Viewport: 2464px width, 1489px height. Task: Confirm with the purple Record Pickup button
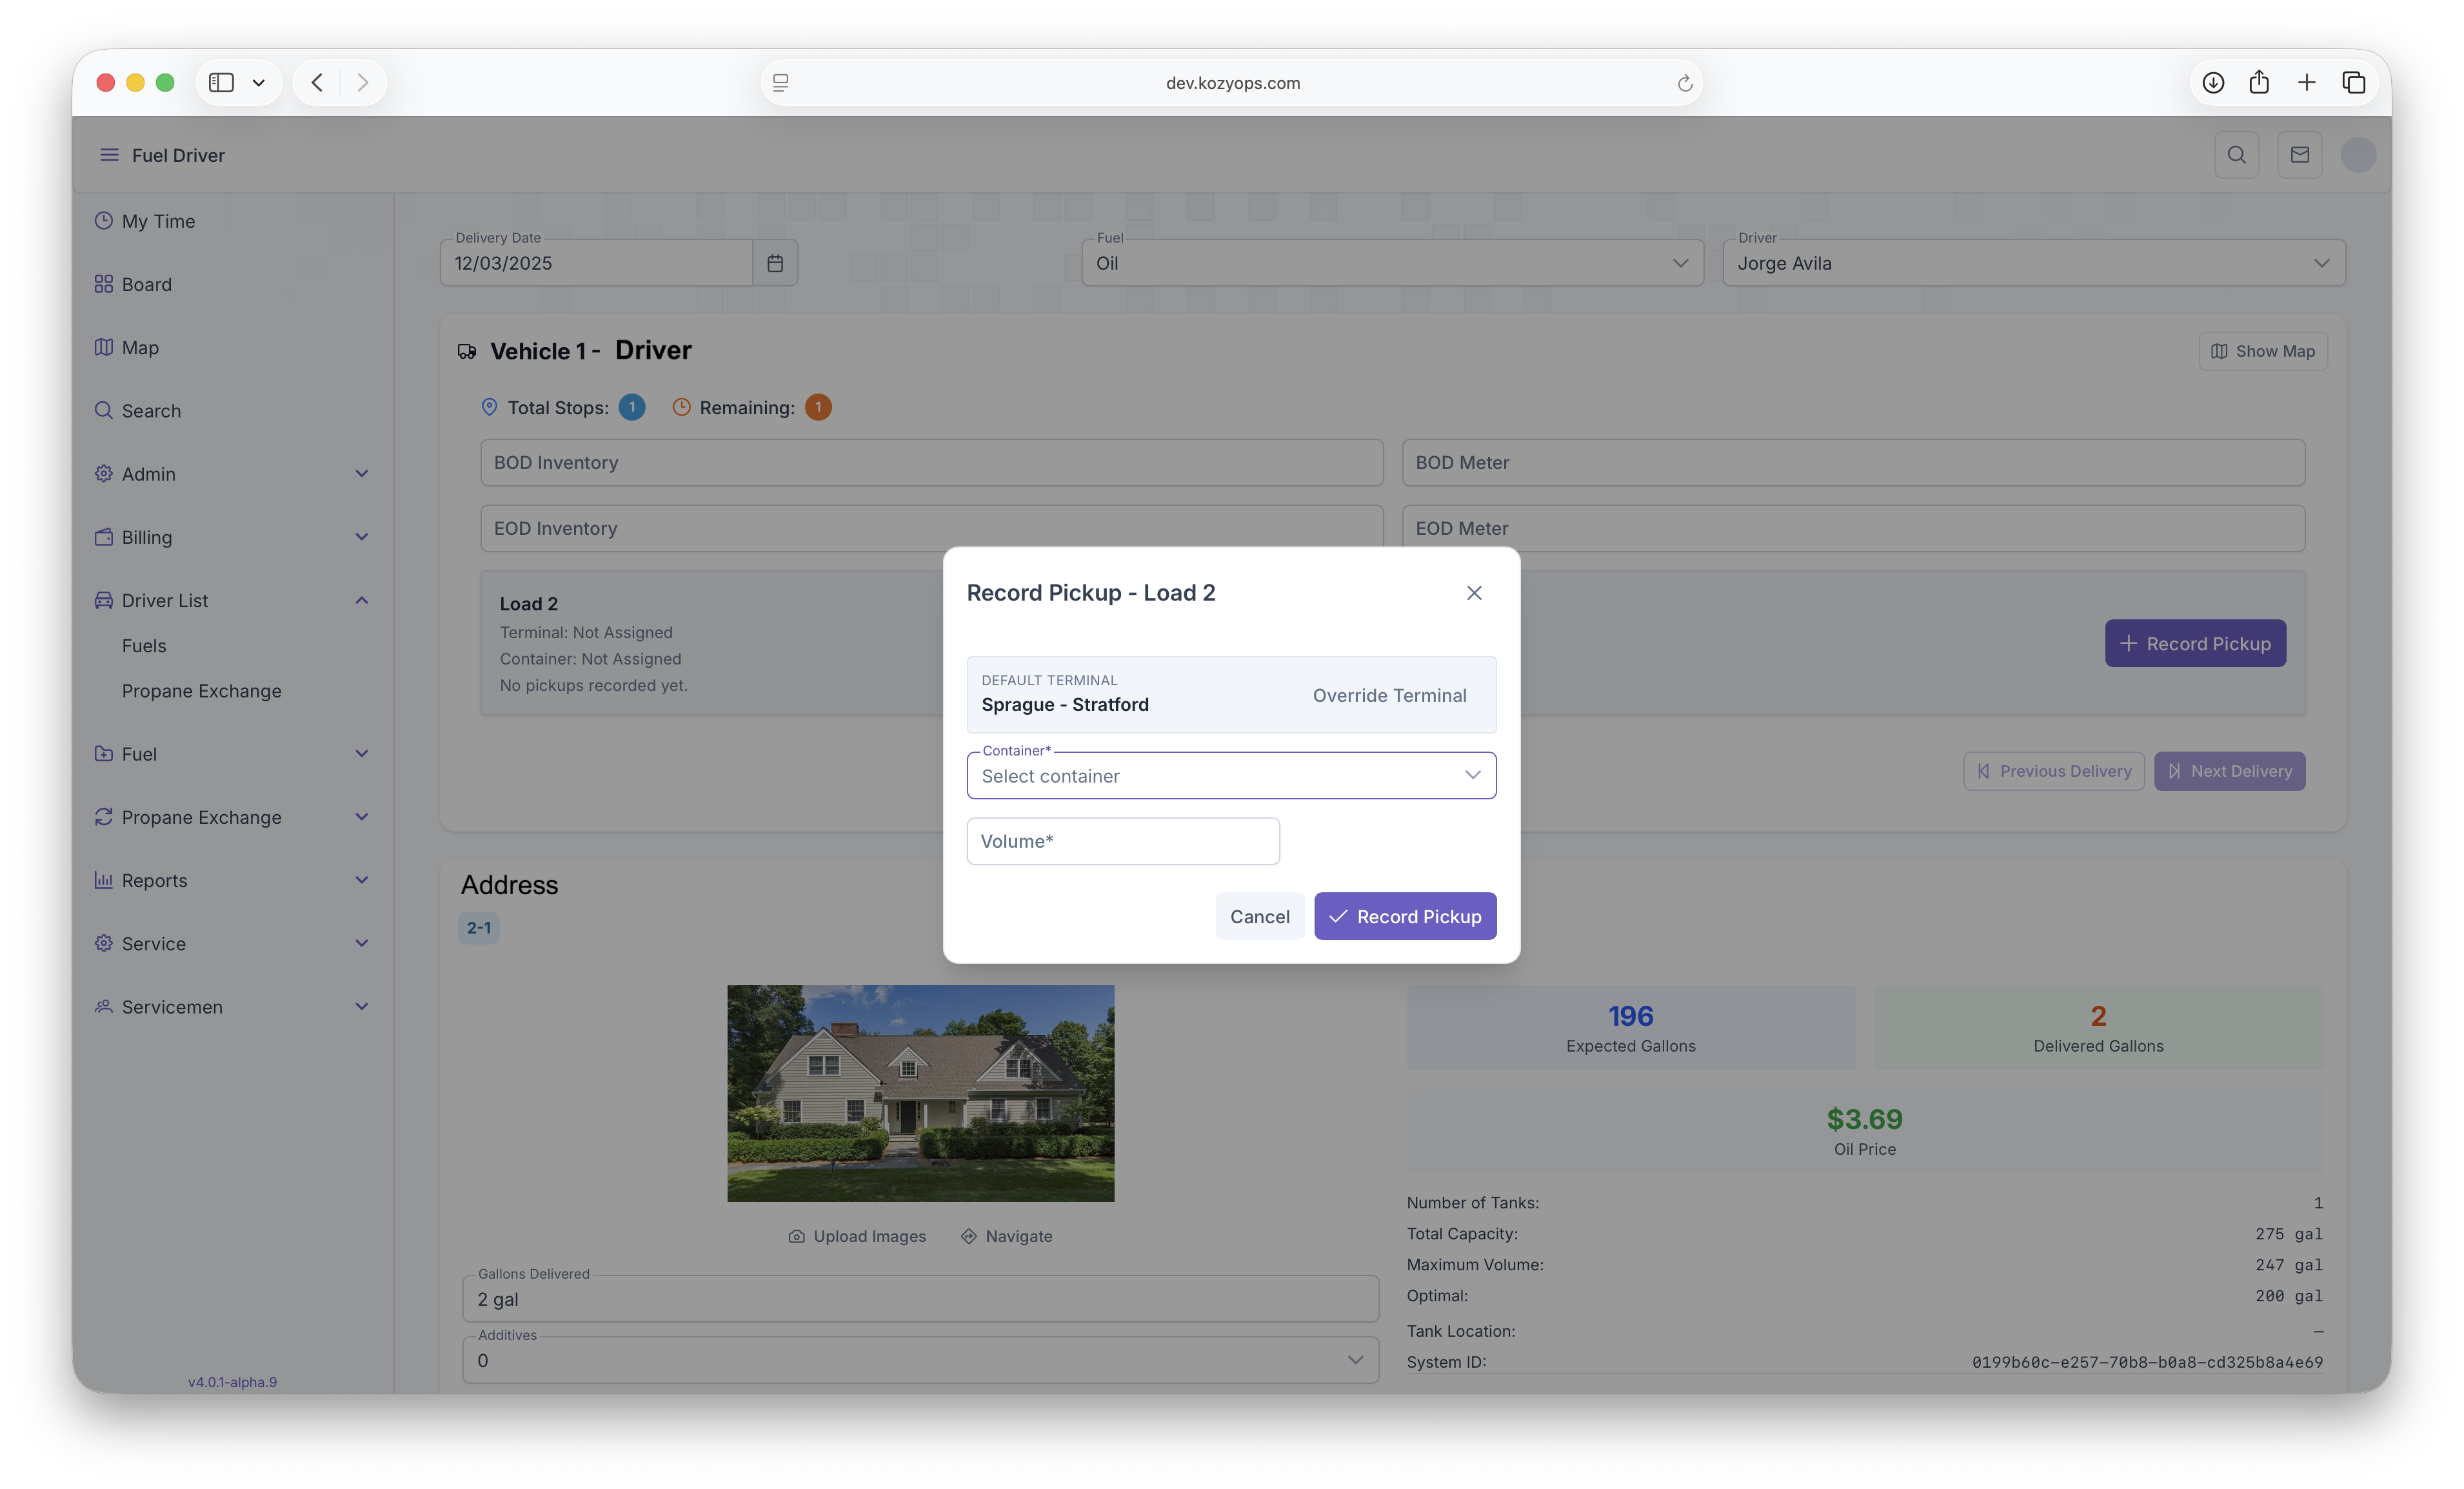1404,916
